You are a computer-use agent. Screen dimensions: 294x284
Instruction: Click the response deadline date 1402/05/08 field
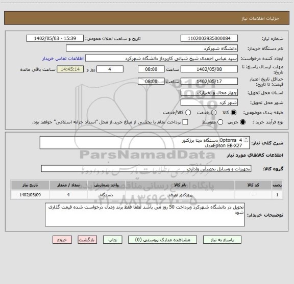pyautogui.click(x=209, y=69)
